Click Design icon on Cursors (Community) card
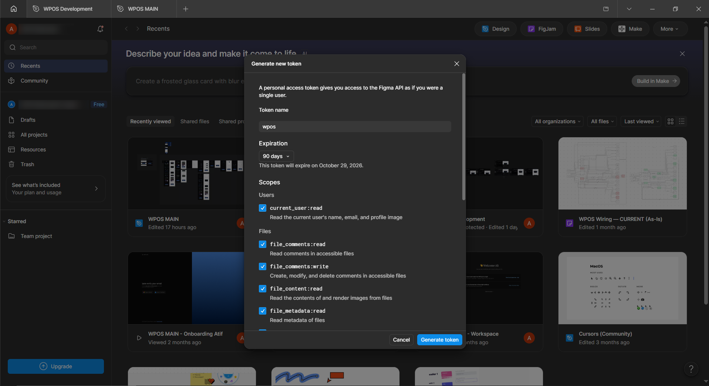 [x=570, y=338]
